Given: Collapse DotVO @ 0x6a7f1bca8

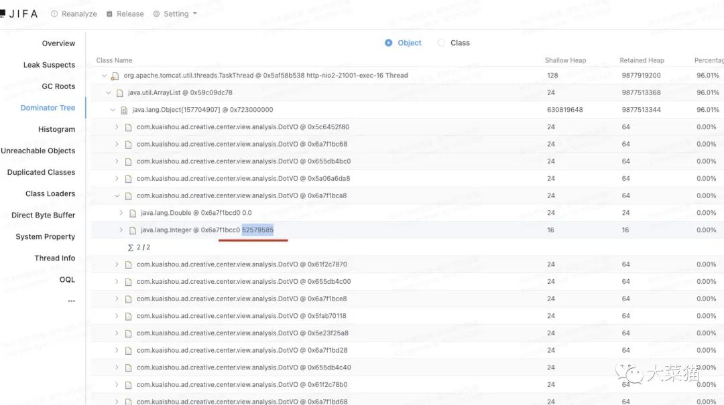Looking at the screenshot, I should pyautogui.click(x=117, y=195).
